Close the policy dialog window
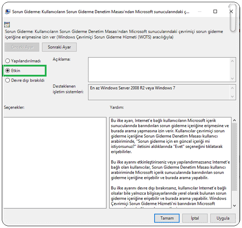The width and height of the screenshot is (242, 228). [231, 11]
